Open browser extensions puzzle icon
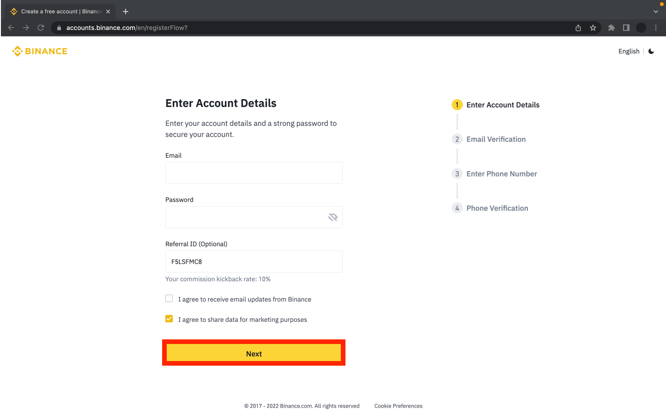Viewport: 666px width, 415px height. [x=612, y=28]
